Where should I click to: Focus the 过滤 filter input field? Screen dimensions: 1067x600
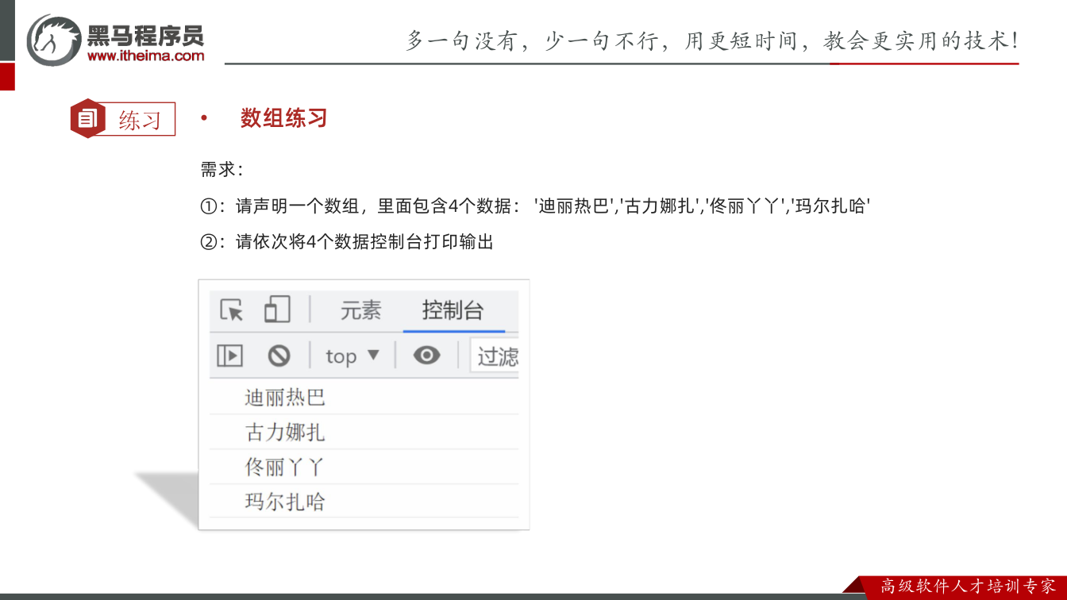495,356
